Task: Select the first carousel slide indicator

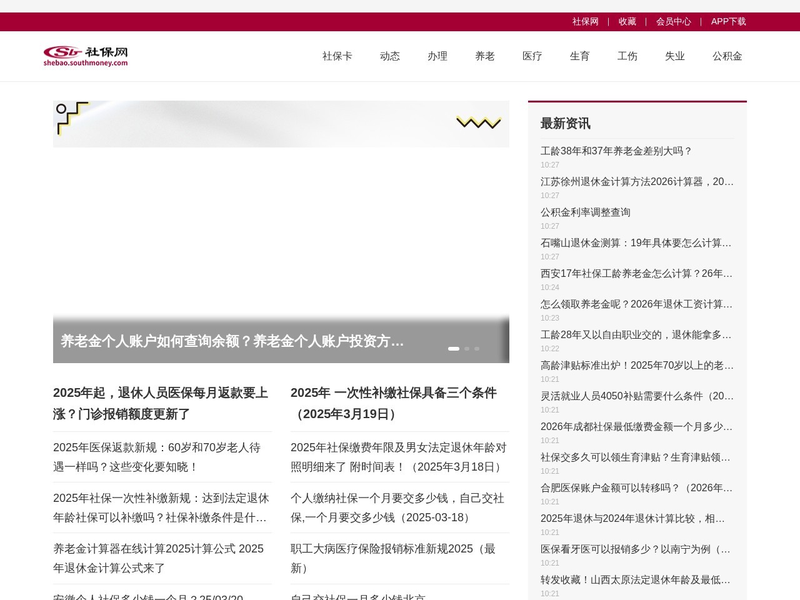Action: pos(454,349)
